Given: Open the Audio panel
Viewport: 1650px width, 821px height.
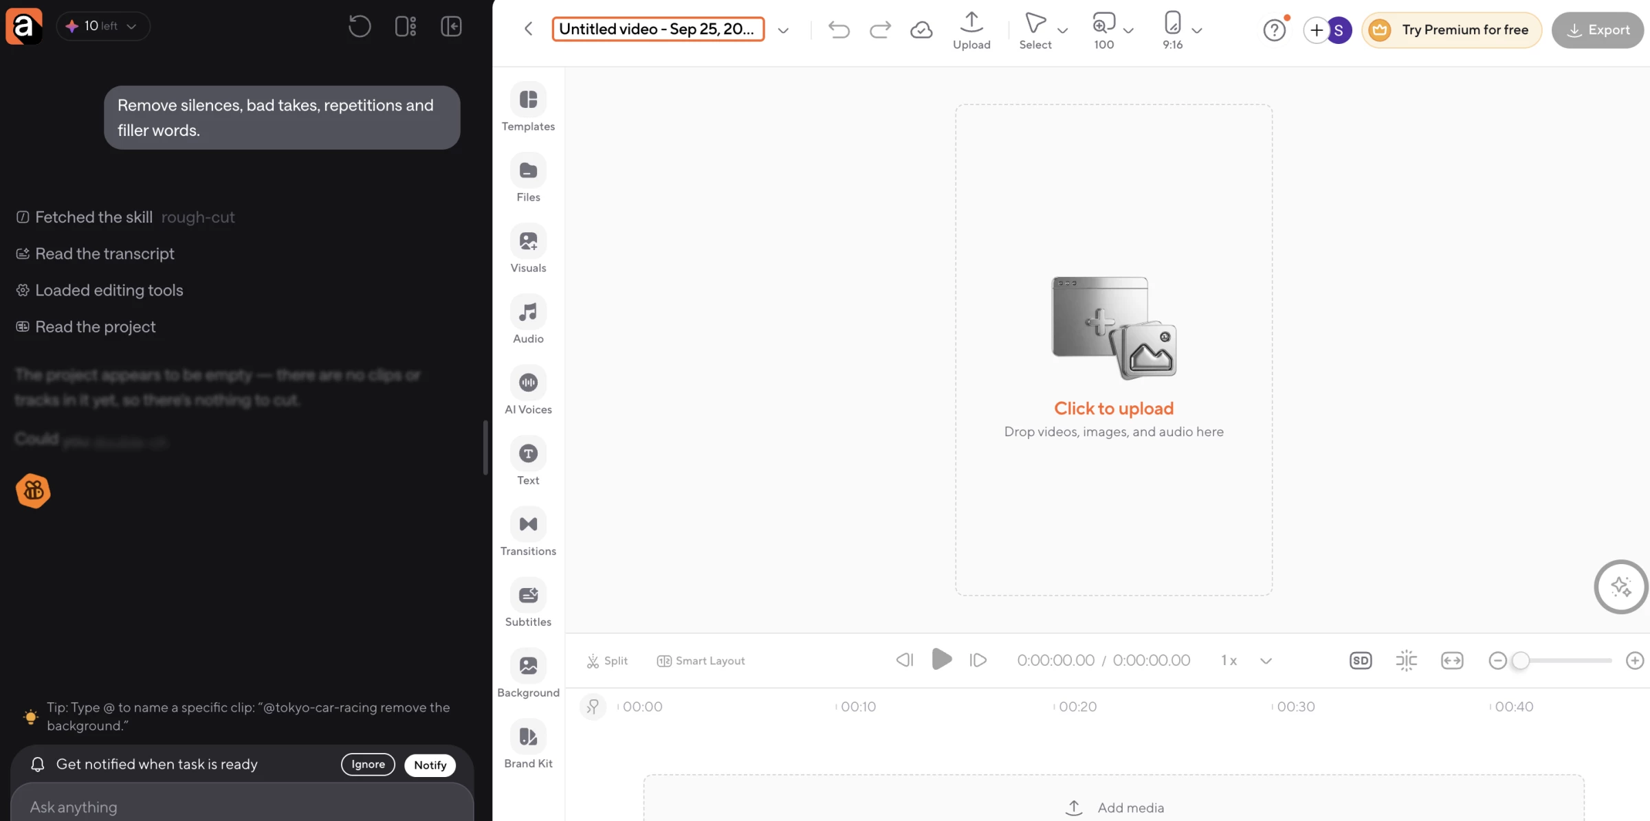Looking at the screenshot, I should click(x=528, y=319).
